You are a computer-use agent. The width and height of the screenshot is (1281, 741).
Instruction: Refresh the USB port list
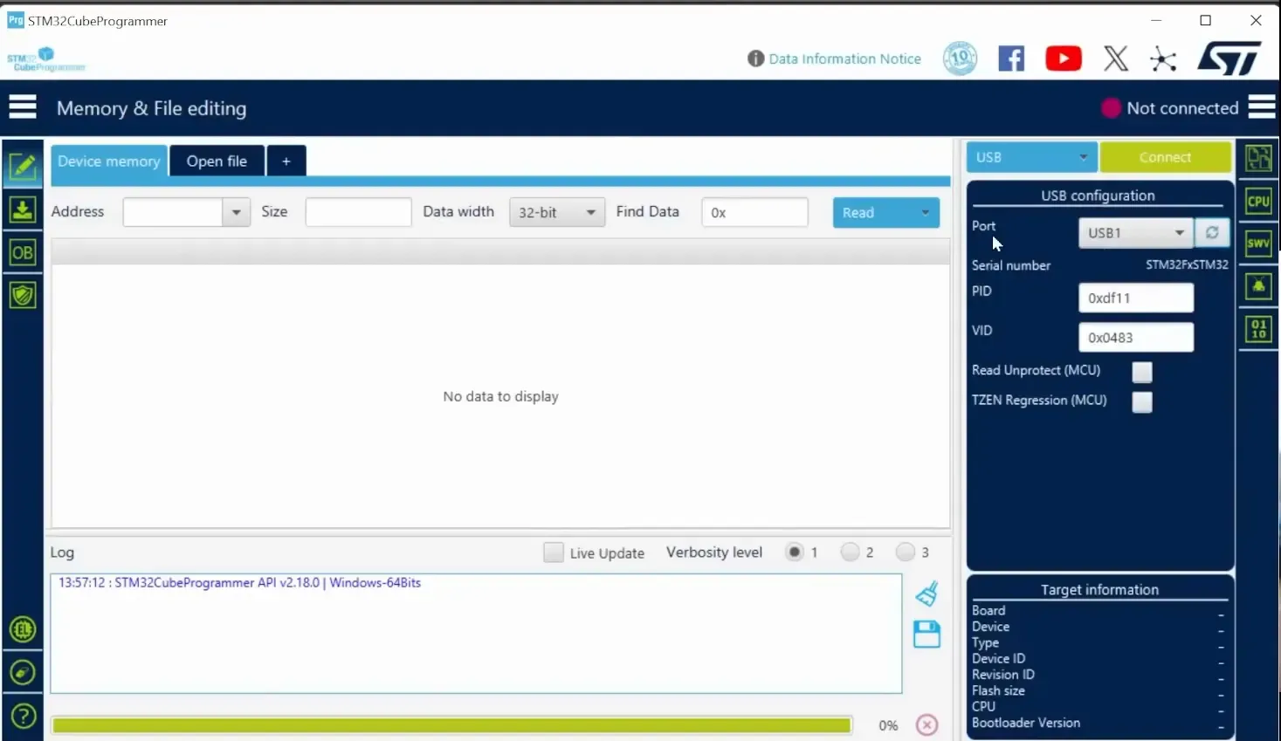coord(1212,233)
